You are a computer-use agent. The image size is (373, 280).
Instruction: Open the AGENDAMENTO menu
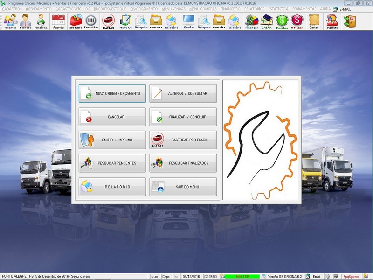[x=39, y=9]
